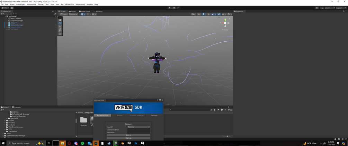Select the Rotate tool
The width and height of the screenshot is (348, 146).
[x=60, y=25]
